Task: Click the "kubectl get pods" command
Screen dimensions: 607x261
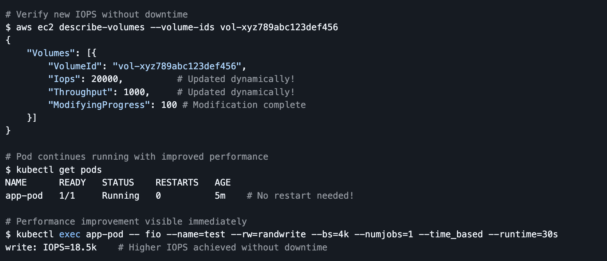Action: [x=59, y=170]
